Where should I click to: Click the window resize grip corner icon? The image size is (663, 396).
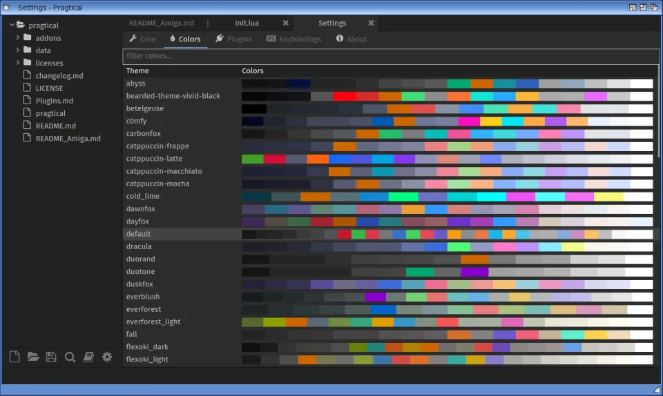pyautogui.click(x=657, y=390)
